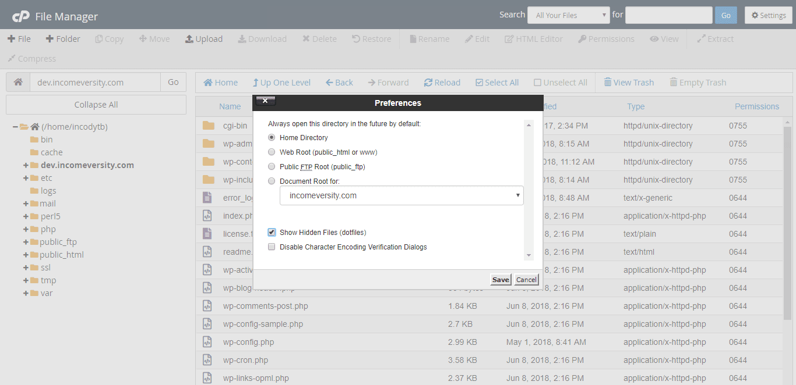The height and width of the screenshot is (385, 796).
Task: Uncheck Show Hidden Files (dotfiles)
Action: (272, 232)
